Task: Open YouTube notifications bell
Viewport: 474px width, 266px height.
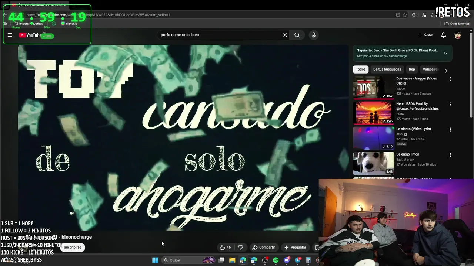Action: [444, 35]
